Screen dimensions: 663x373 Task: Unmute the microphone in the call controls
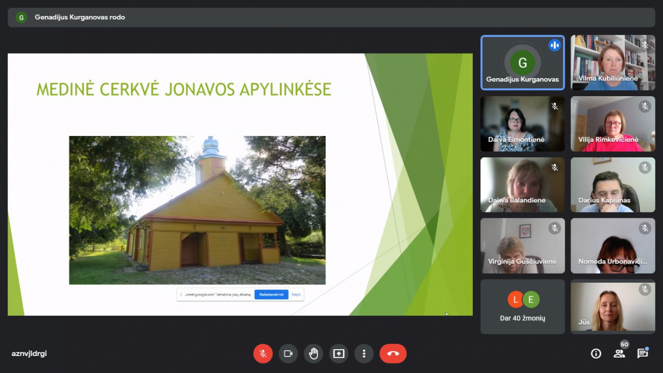click(x=262, y=353)
